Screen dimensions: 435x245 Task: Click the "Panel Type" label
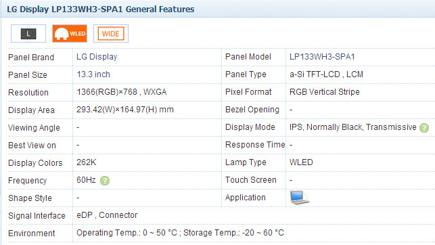coord(246,74)
